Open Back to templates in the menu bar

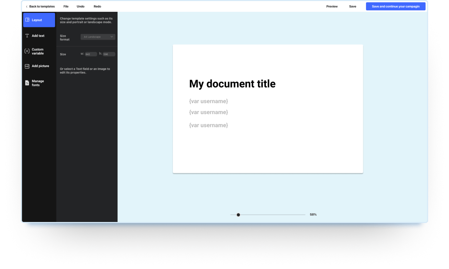pos(42,6)
